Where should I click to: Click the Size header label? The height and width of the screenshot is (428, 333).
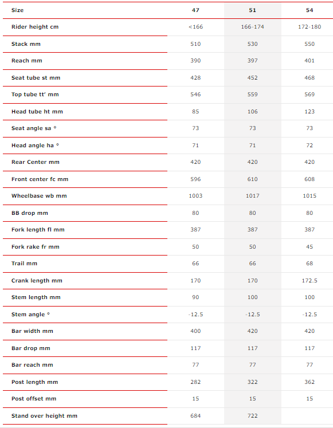[17, 10]
